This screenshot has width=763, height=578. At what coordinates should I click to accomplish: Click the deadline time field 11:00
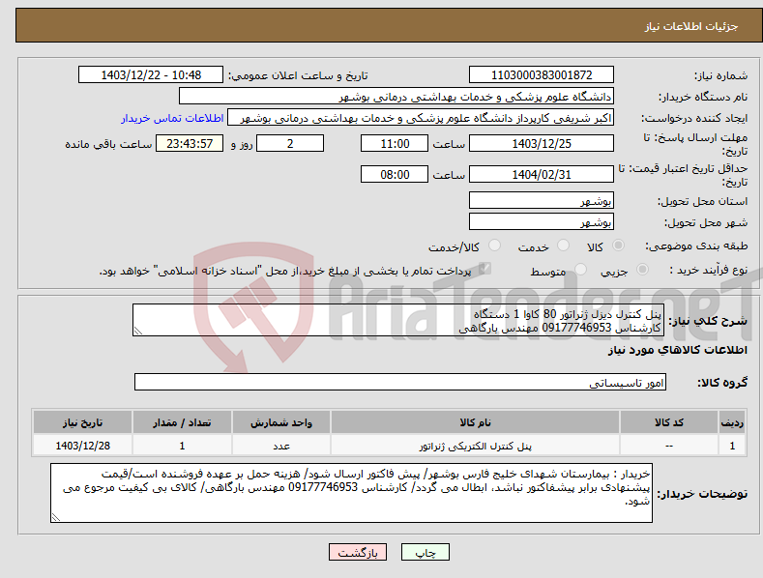point(395,143)
